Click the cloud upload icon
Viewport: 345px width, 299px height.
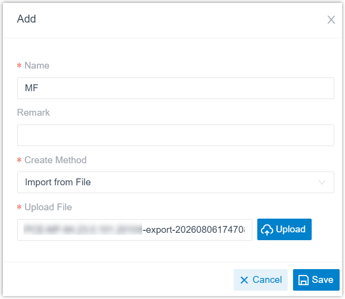(267, 230)
